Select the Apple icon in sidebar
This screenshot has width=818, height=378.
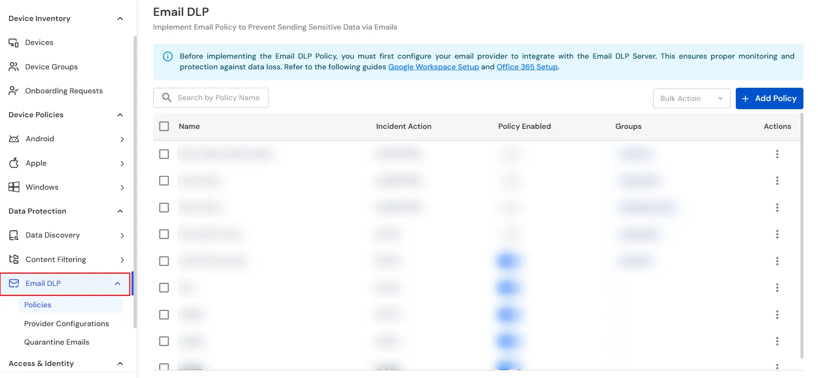coord(14,163)
